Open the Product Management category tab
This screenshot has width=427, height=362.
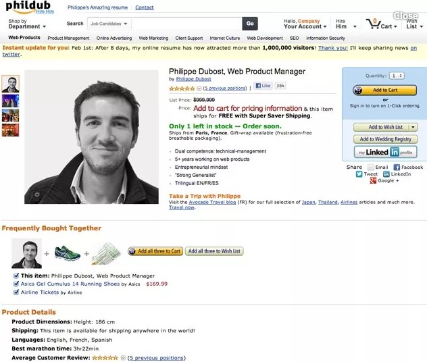68,38
